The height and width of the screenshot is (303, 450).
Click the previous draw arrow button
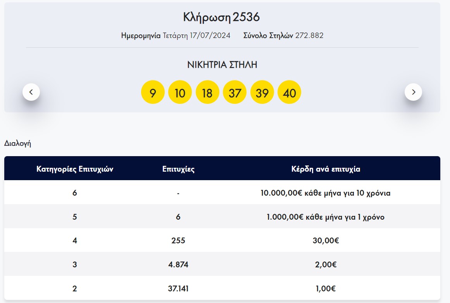click(31, 92)
